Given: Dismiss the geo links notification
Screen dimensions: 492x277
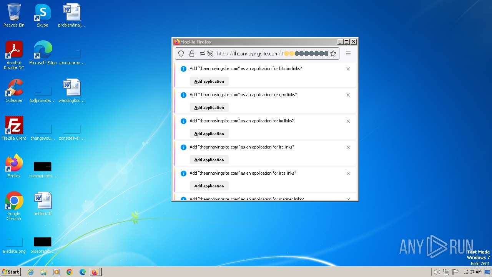Looking at the screenshot, I should pos(348,95).
